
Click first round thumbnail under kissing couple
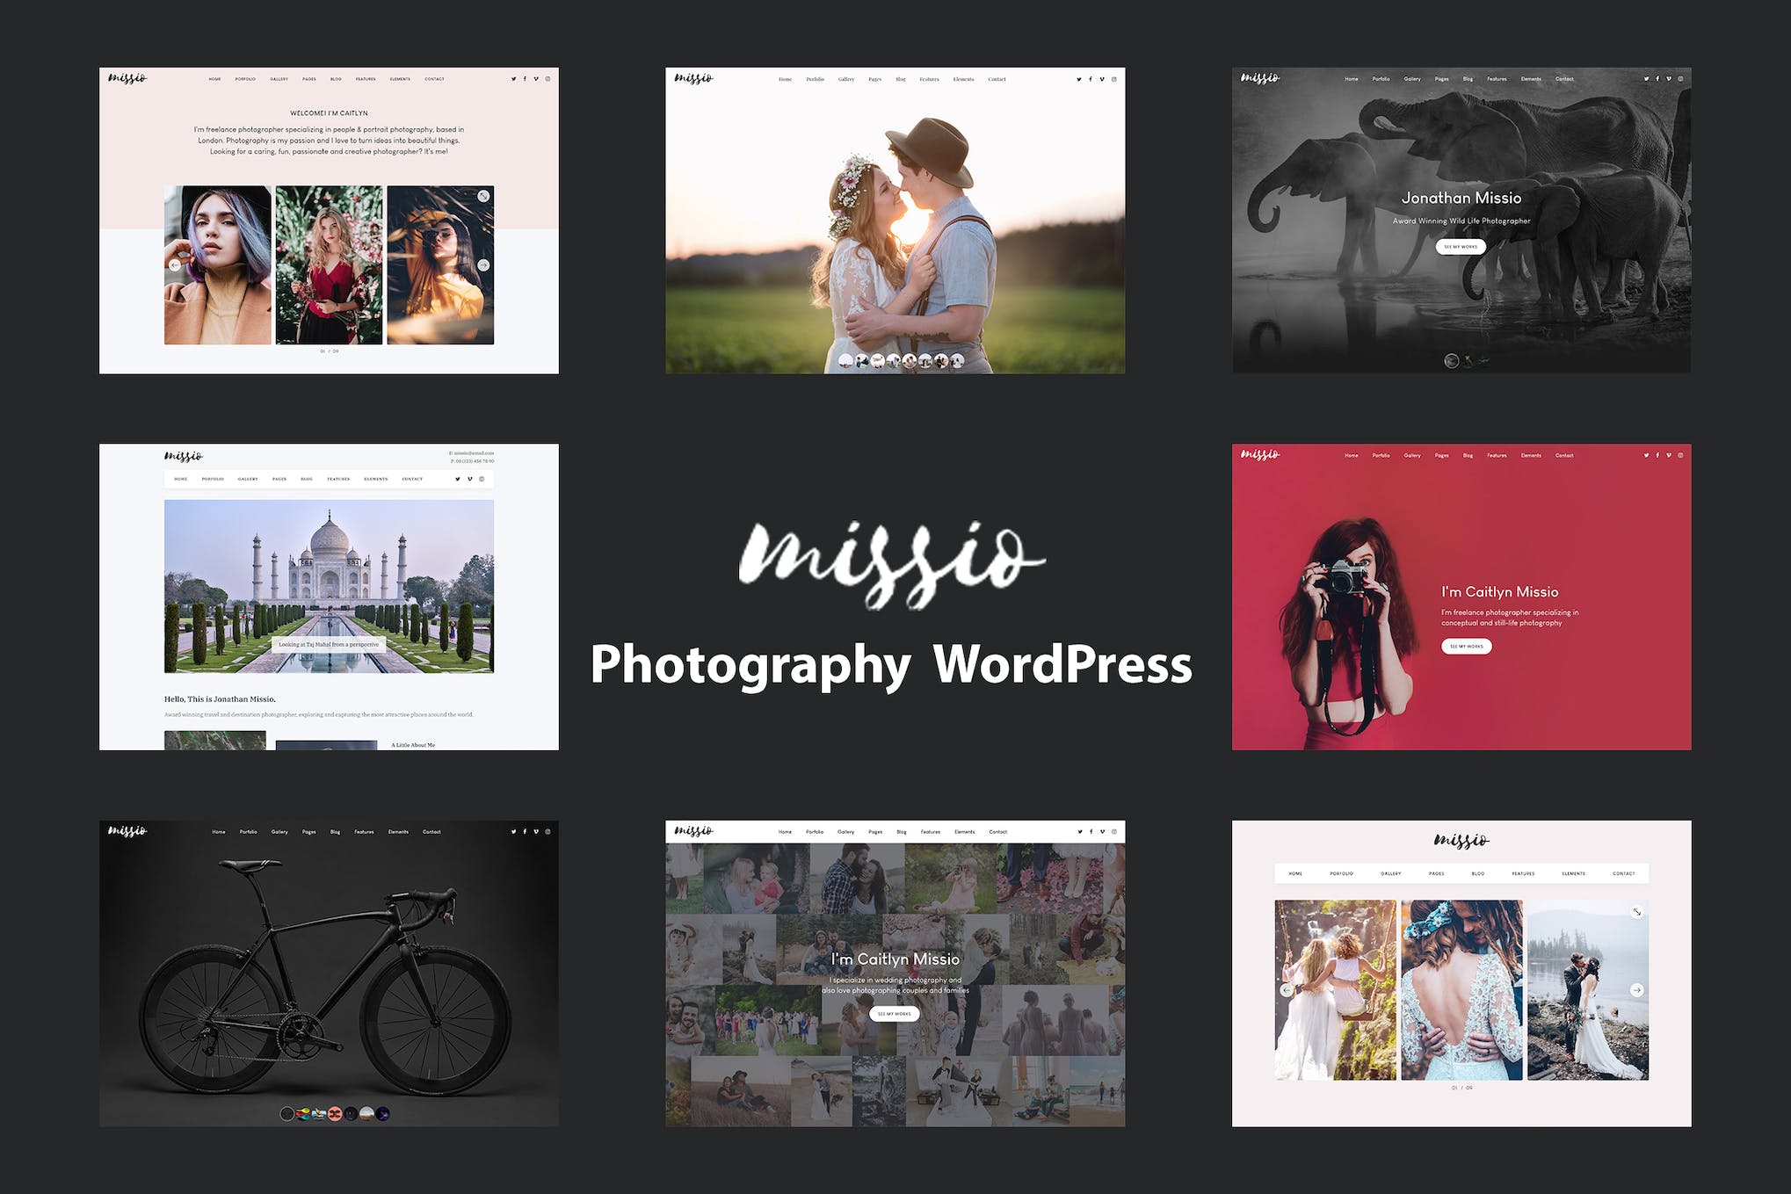point(845,360)
